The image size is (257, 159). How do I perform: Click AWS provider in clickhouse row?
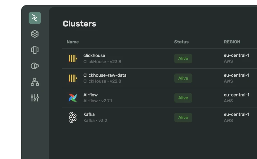[228, 61]
